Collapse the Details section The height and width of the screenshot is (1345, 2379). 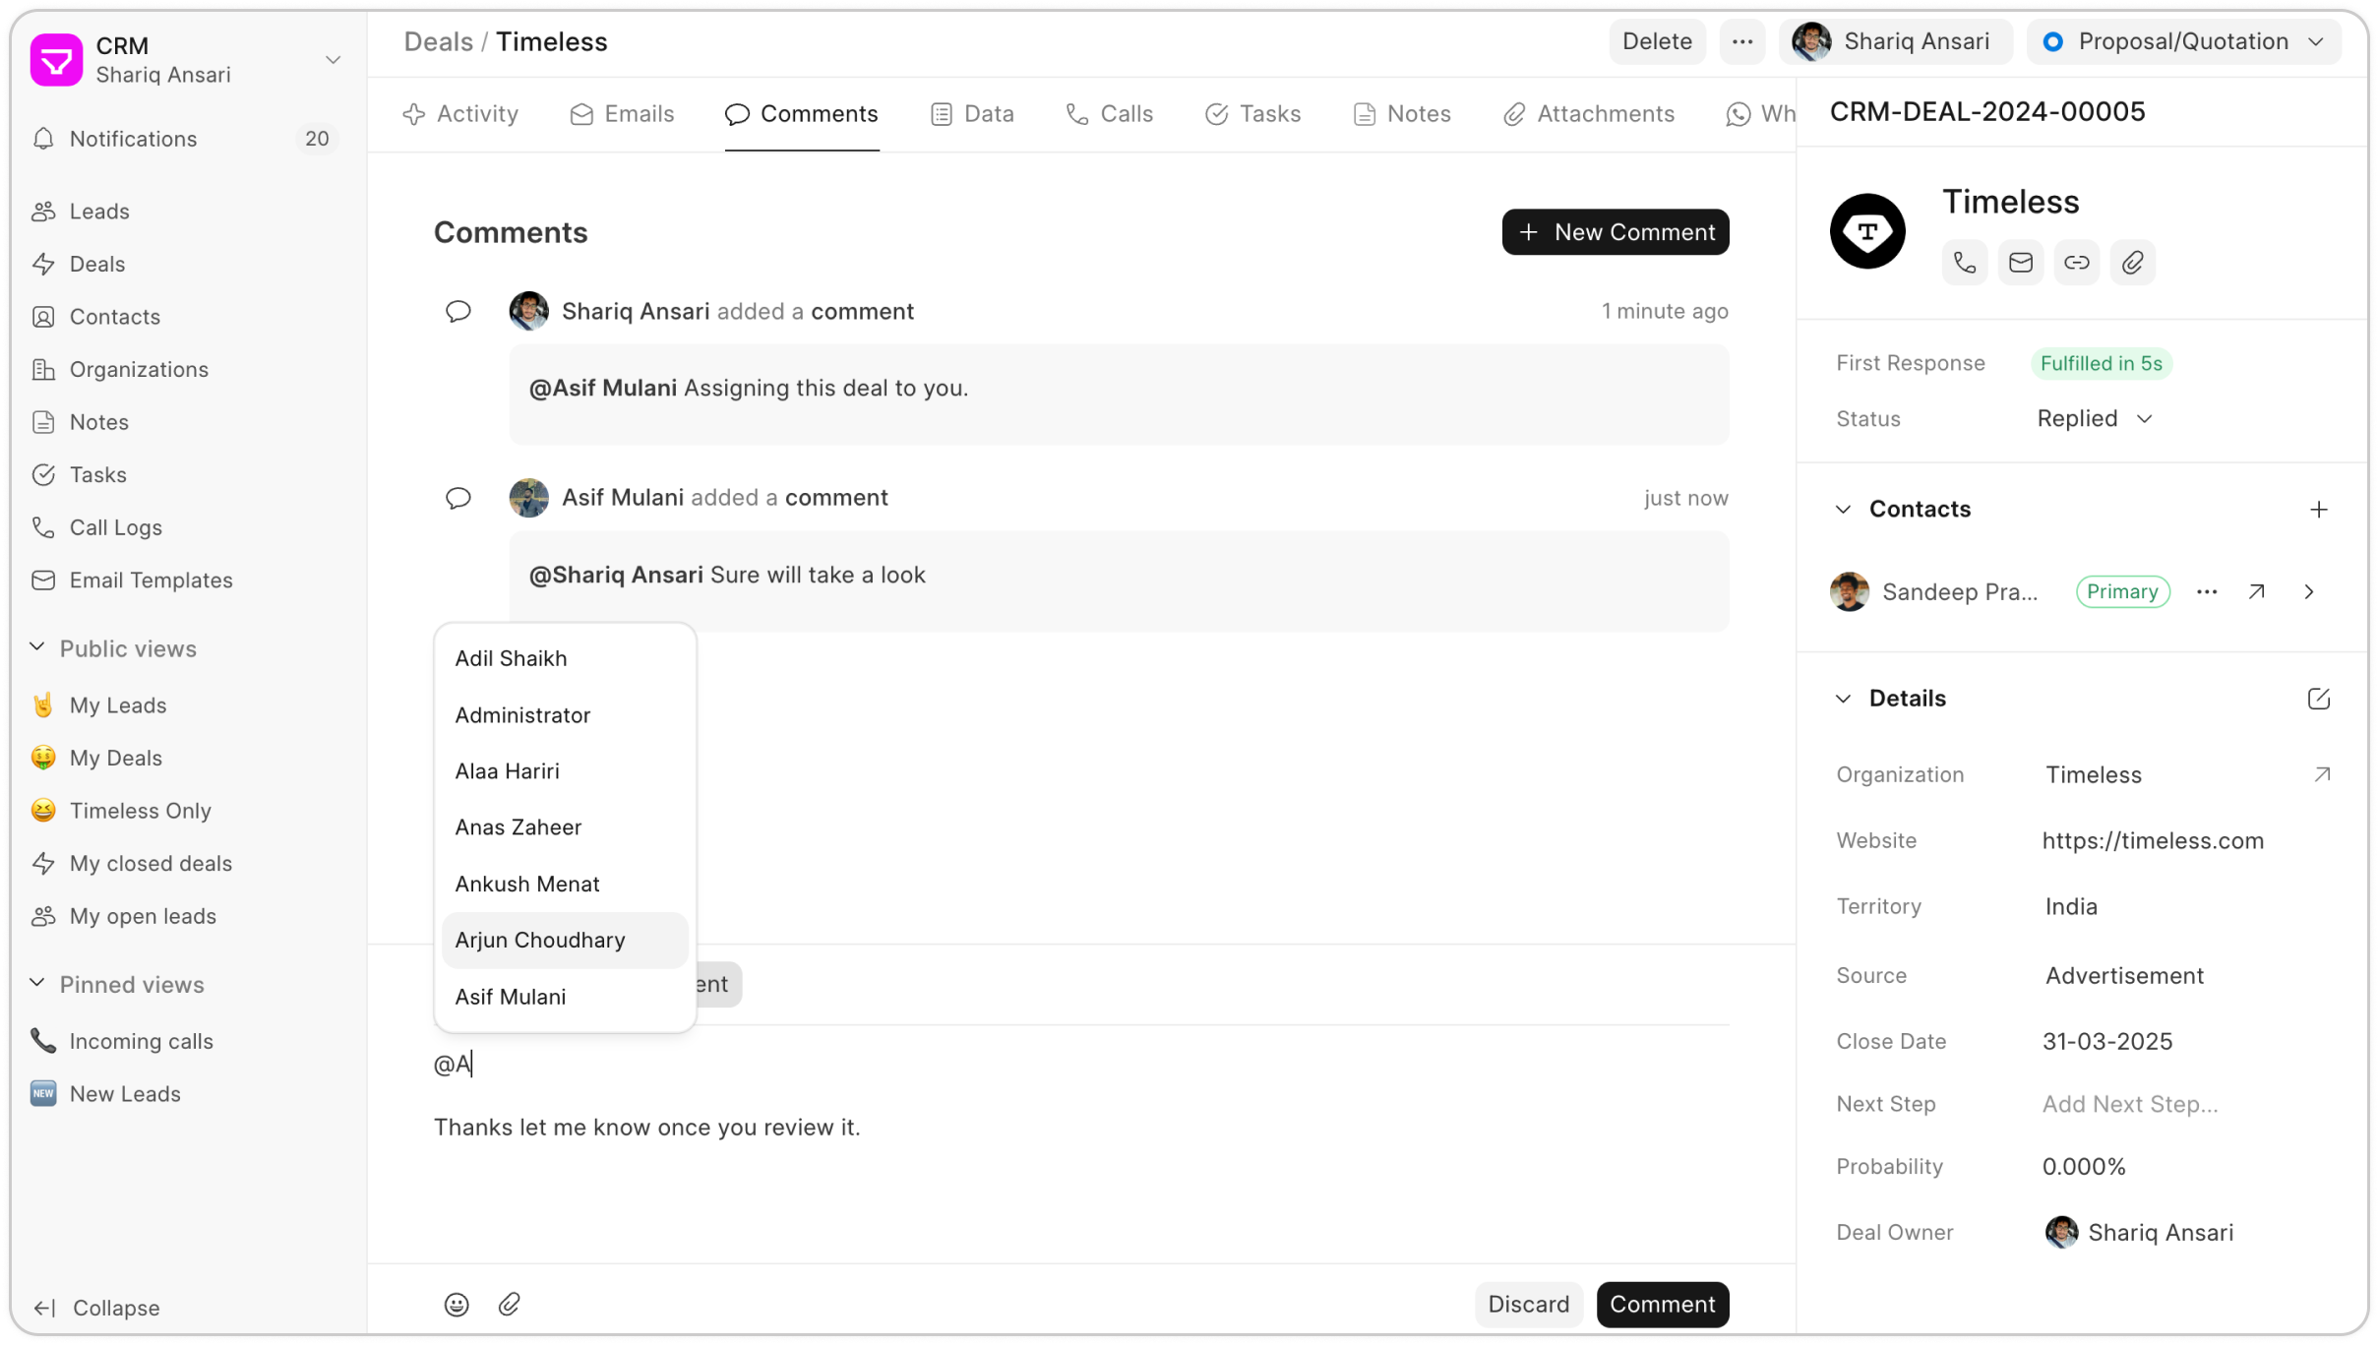[1843, 698]
